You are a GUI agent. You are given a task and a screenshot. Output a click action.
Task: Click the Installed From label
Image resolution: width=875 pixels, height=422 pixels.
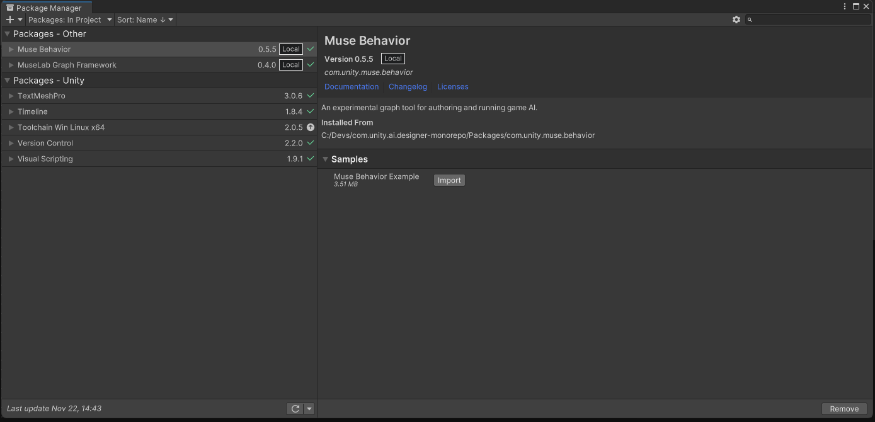347,123
